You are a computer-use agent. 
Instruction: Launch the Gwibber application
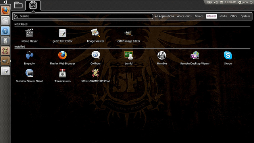point(96,58)
